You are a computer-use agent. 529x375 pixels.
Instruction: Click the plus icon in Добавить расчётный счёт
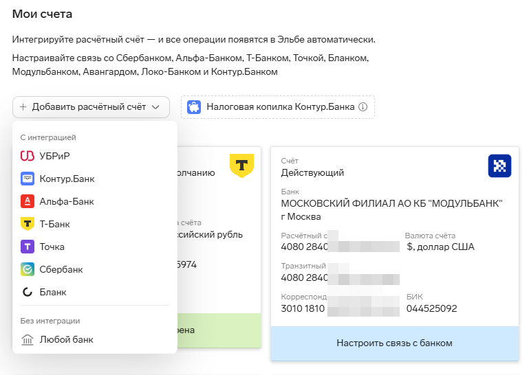pos(23,107)
